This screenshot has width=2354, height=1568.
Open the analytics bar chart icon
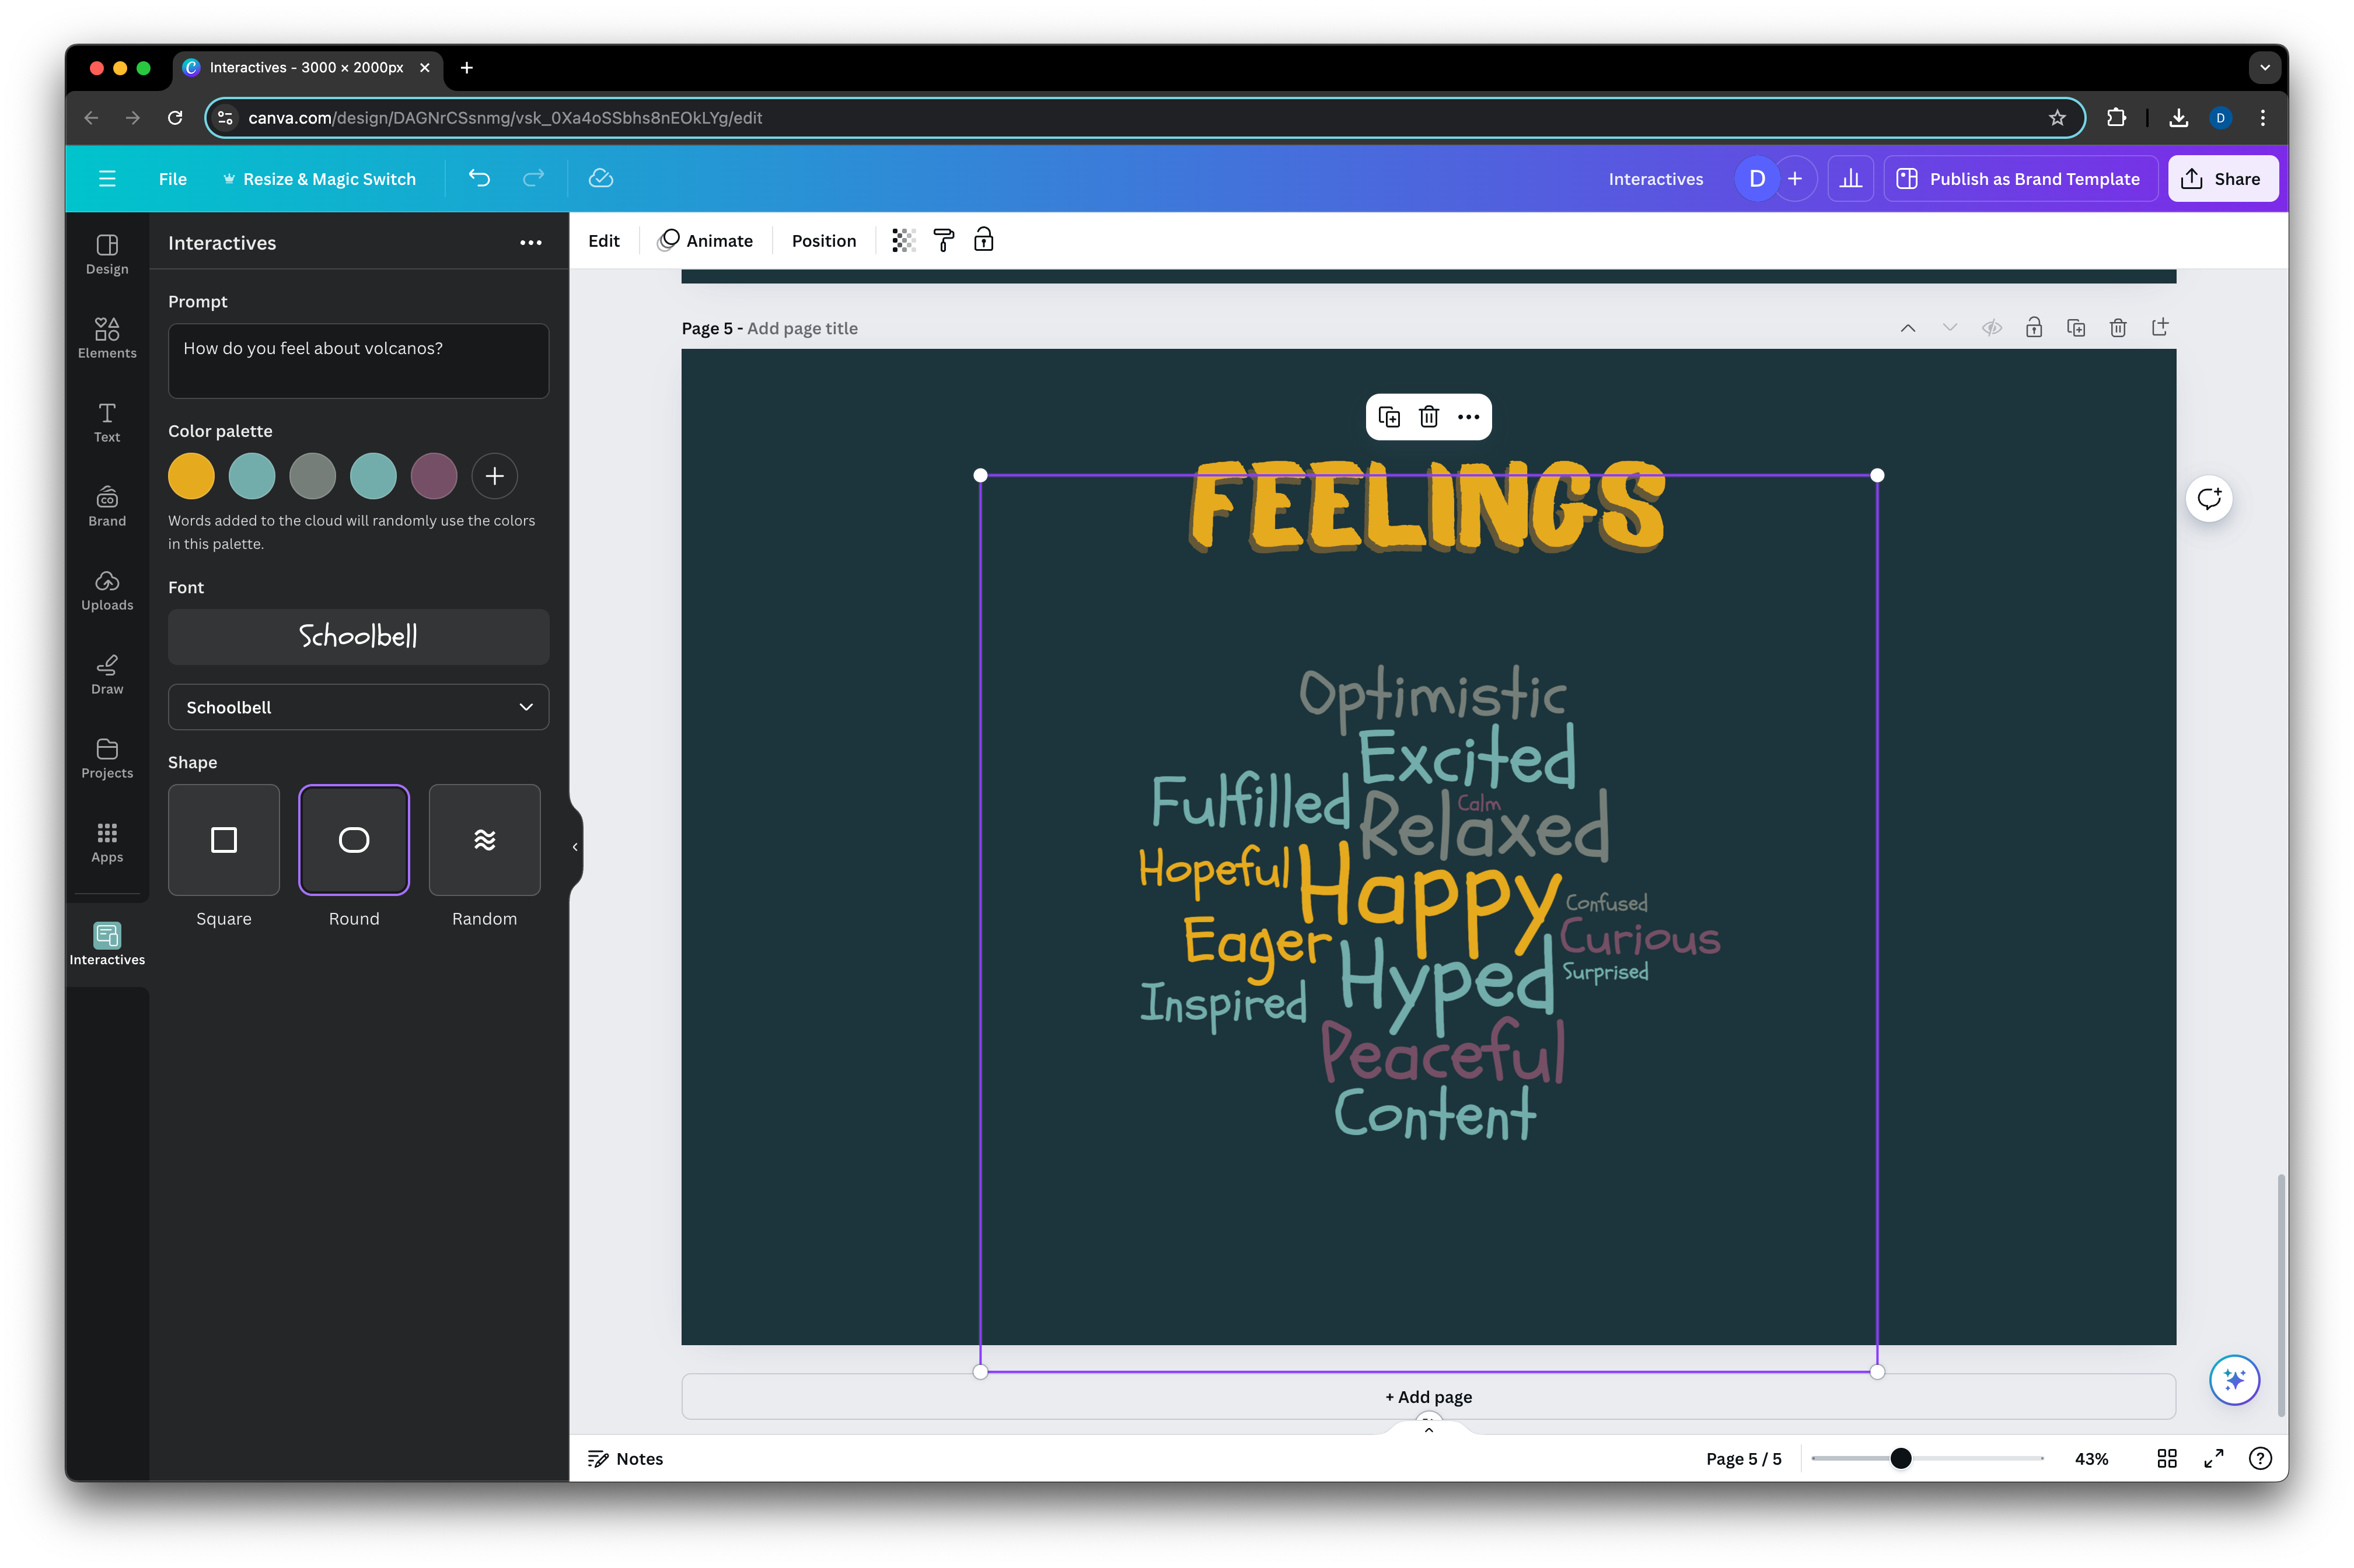tap(1851, 179)
